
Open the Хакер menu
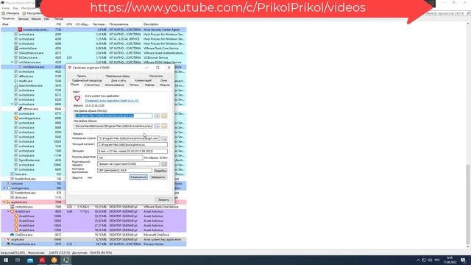coord(5,8)
